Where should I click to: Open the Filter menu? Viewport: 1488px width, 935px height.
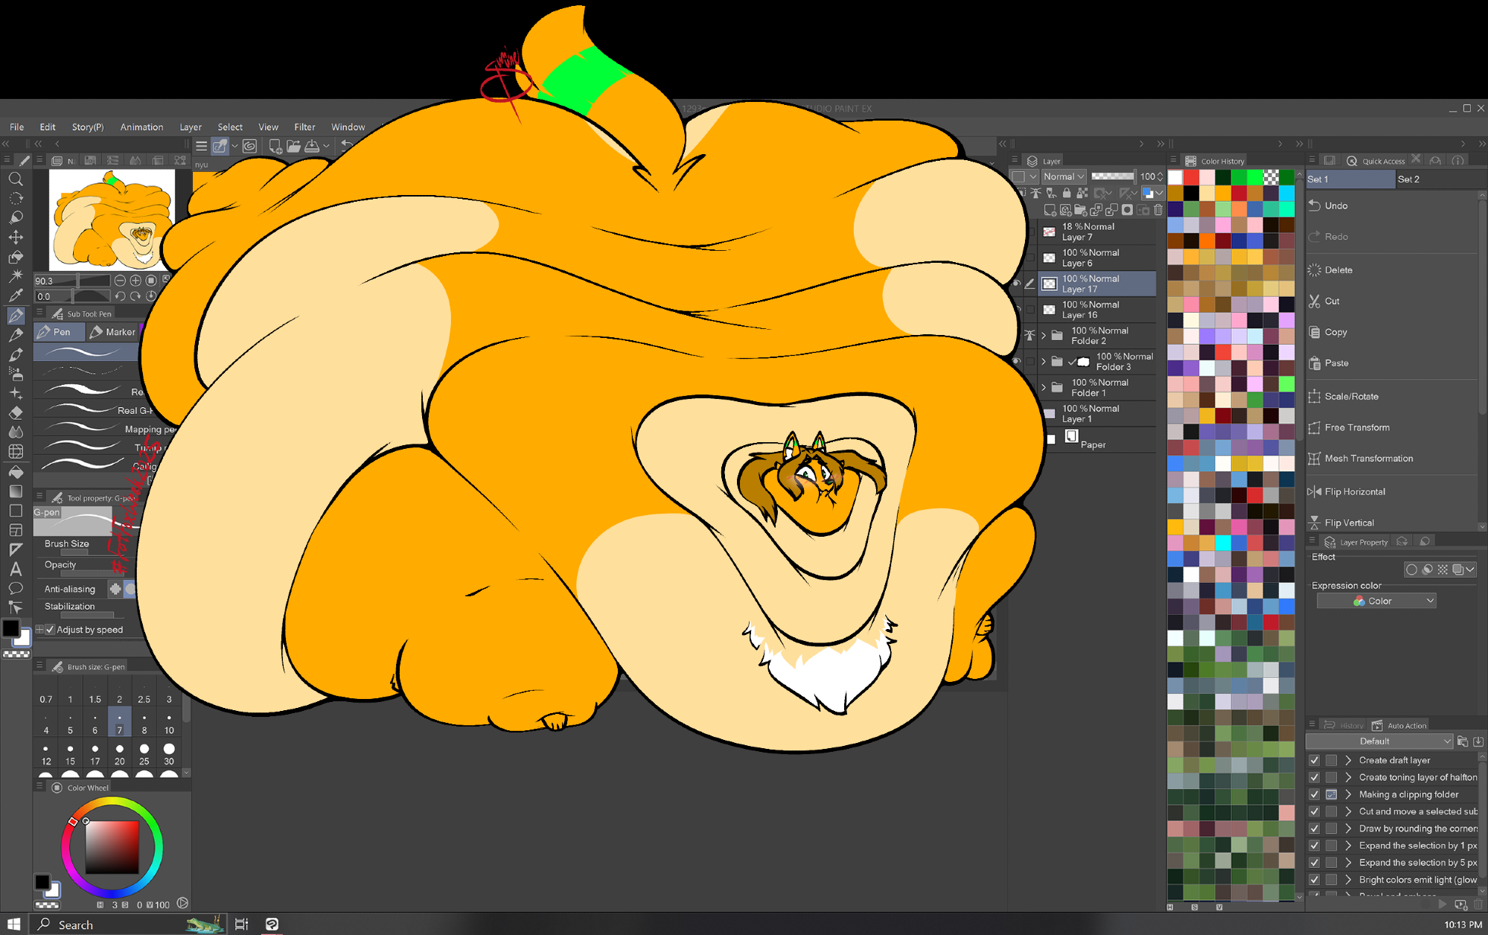pyautogui.click(x=304, y=127)
